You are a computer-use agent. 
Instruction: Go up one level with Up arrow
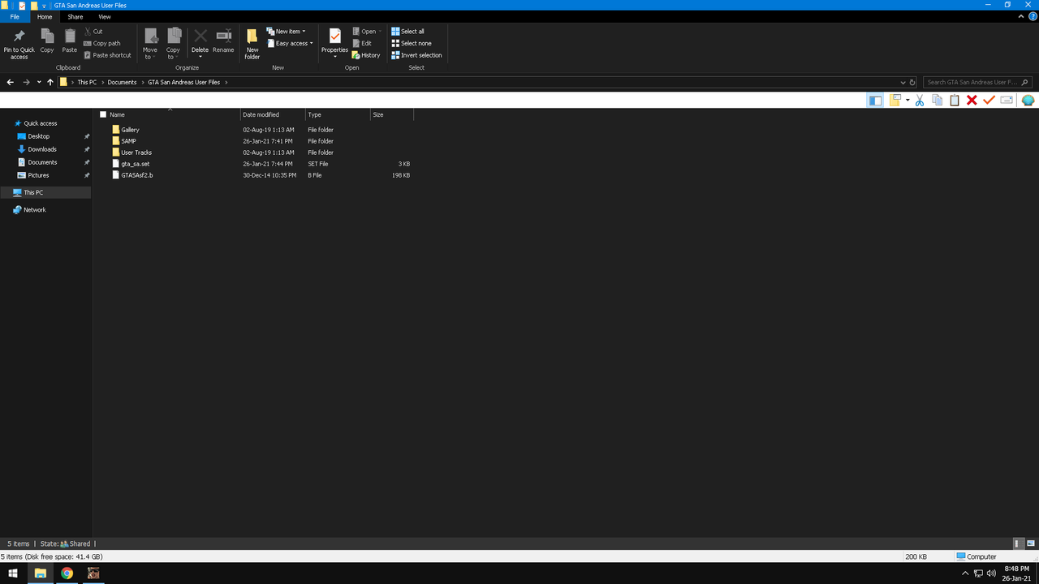(50, 82)
